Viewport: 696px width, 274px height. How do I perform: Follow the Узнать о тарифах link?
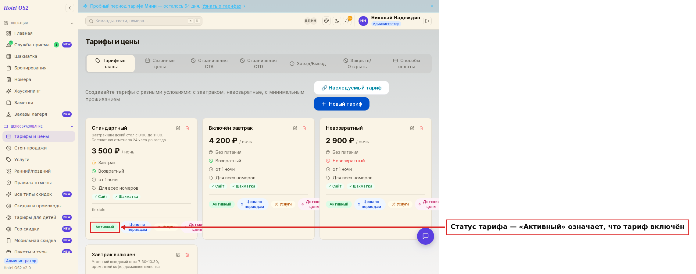point(222,6)
